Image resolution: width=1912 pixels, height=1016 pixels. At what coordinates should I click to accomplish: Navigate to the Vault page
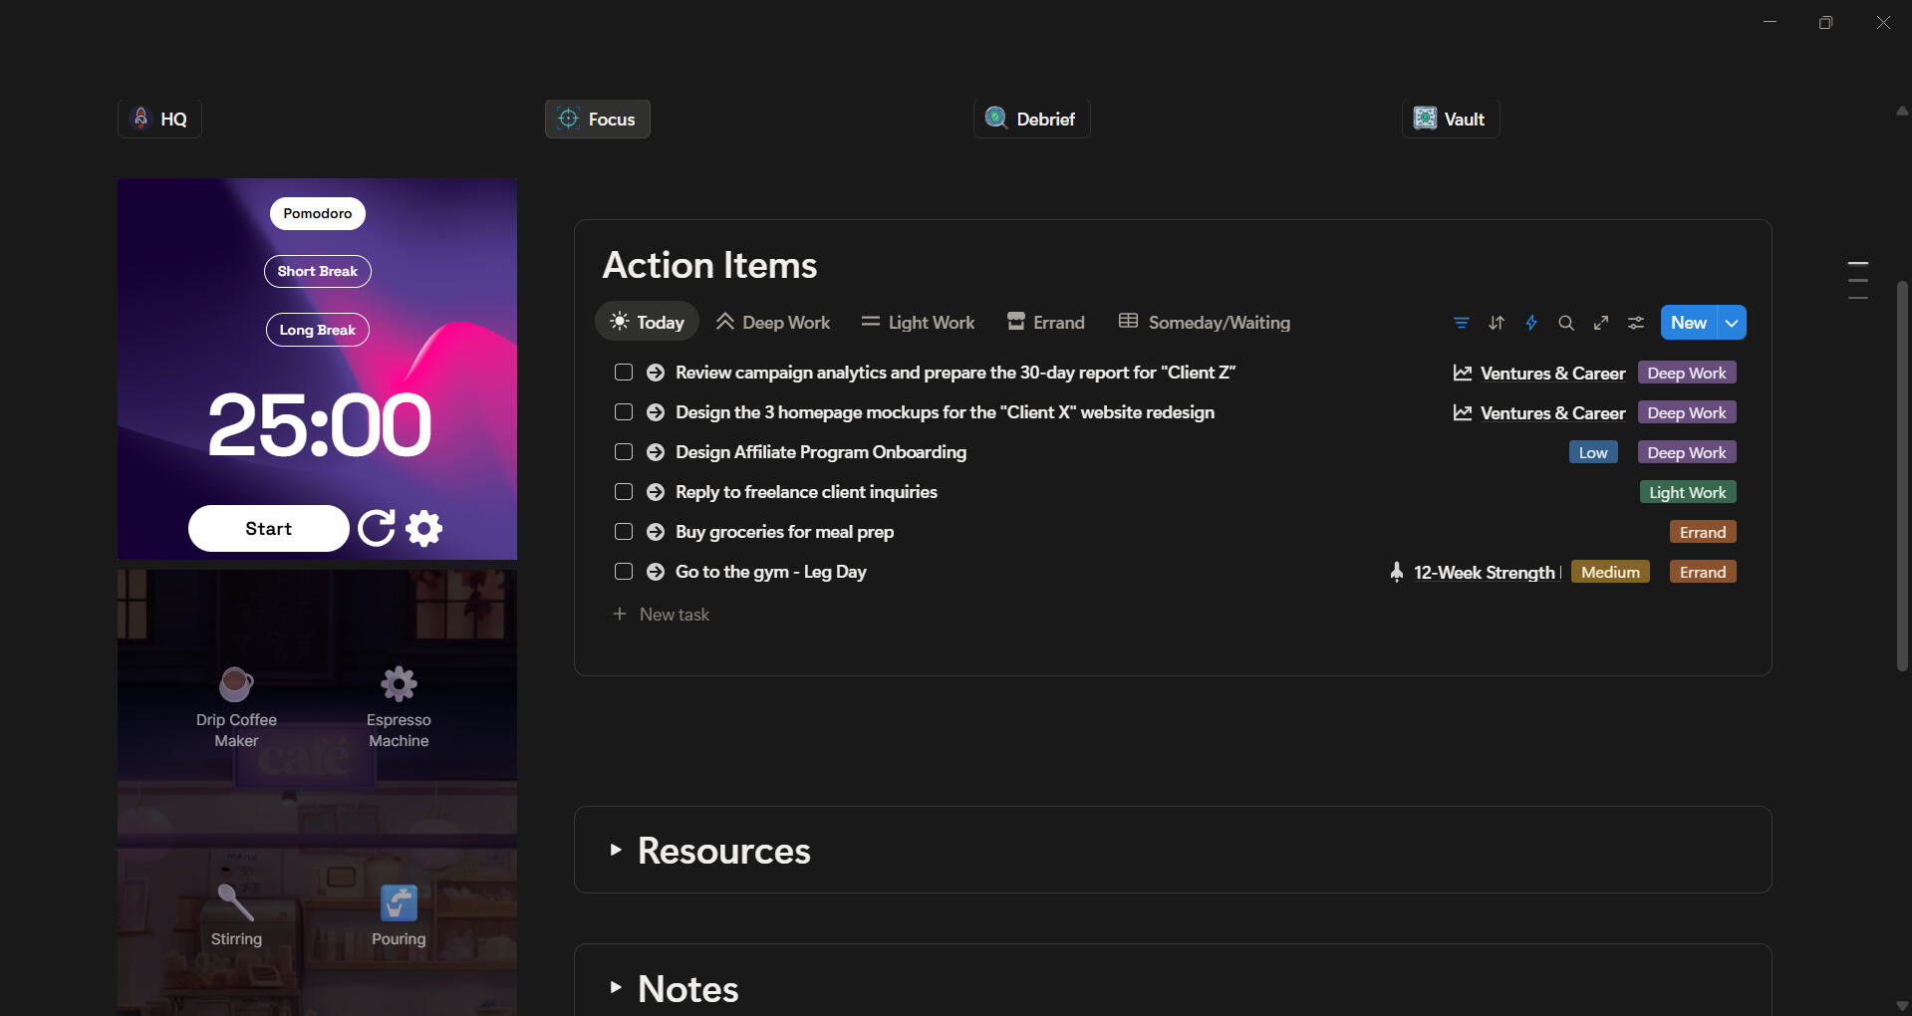(1450, 119)
